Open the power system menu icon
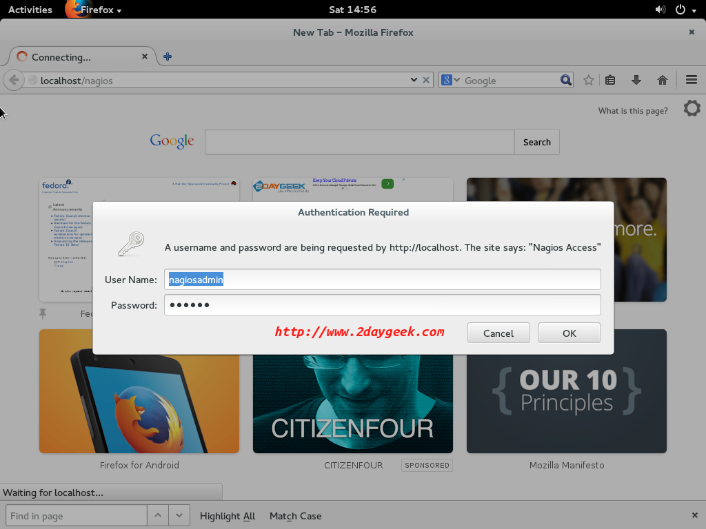Image resolution: width=706 pixels, height=529 pixels. pyautogui.click(x=680, y=10)
